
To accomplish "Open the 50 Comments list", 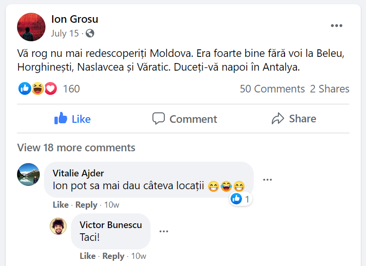I will tap(272, 89).
